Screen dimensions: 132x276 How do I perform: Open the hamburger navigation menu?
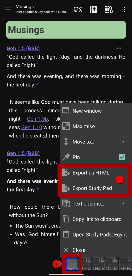pos(8,9)
